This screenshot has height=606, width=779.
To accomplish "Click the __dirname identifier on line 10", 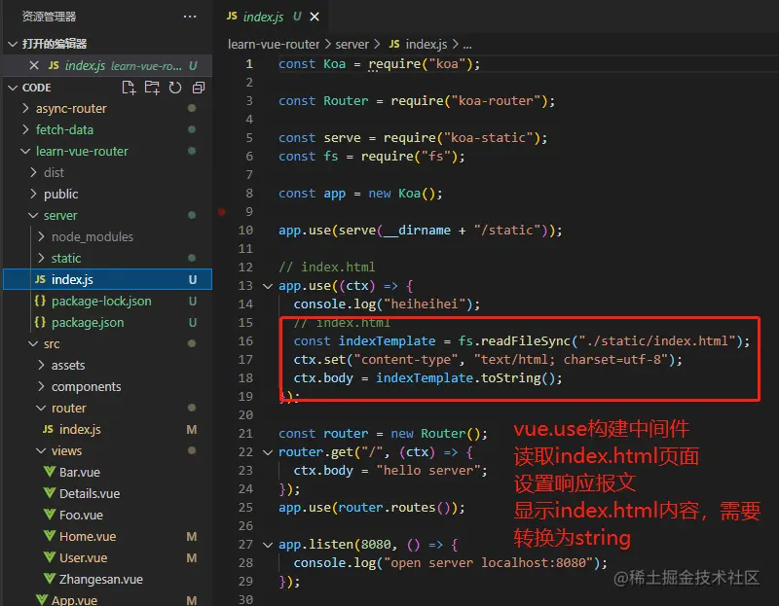I will [x=417, y=231].
